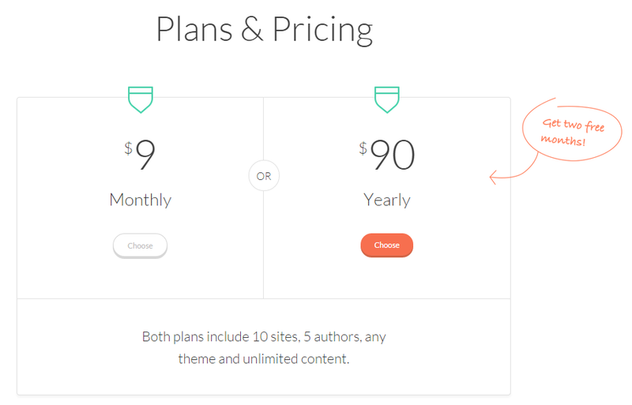Click the word Pricing in the title
The height and width of the screenshot is (405, 632).
pyautogui.click(x=323, y=30)
